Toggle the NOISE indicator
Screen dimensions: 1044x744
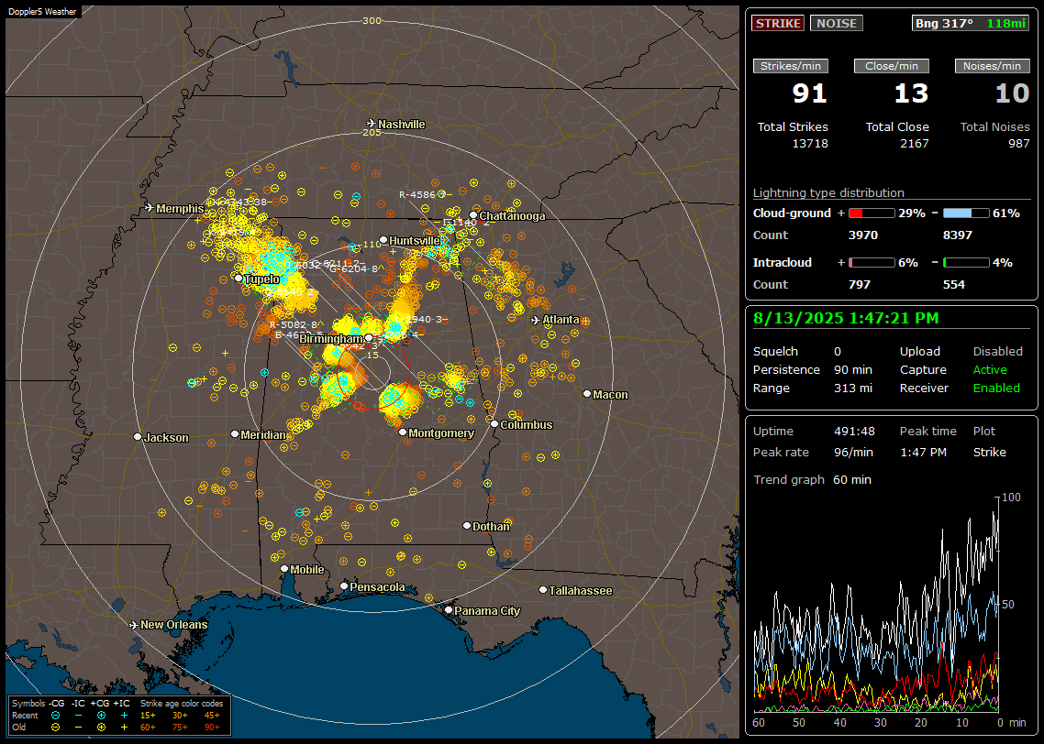click(837, 23)
